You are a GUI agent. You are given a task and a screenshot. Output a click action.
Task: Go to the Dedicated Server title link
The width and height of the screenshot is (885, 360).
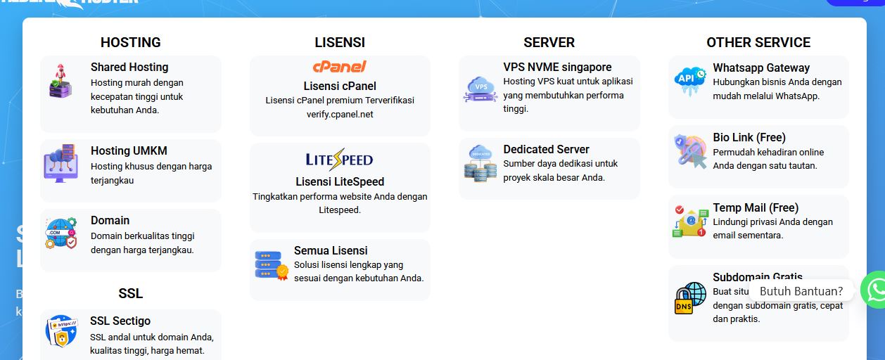(x=546, y=149)
